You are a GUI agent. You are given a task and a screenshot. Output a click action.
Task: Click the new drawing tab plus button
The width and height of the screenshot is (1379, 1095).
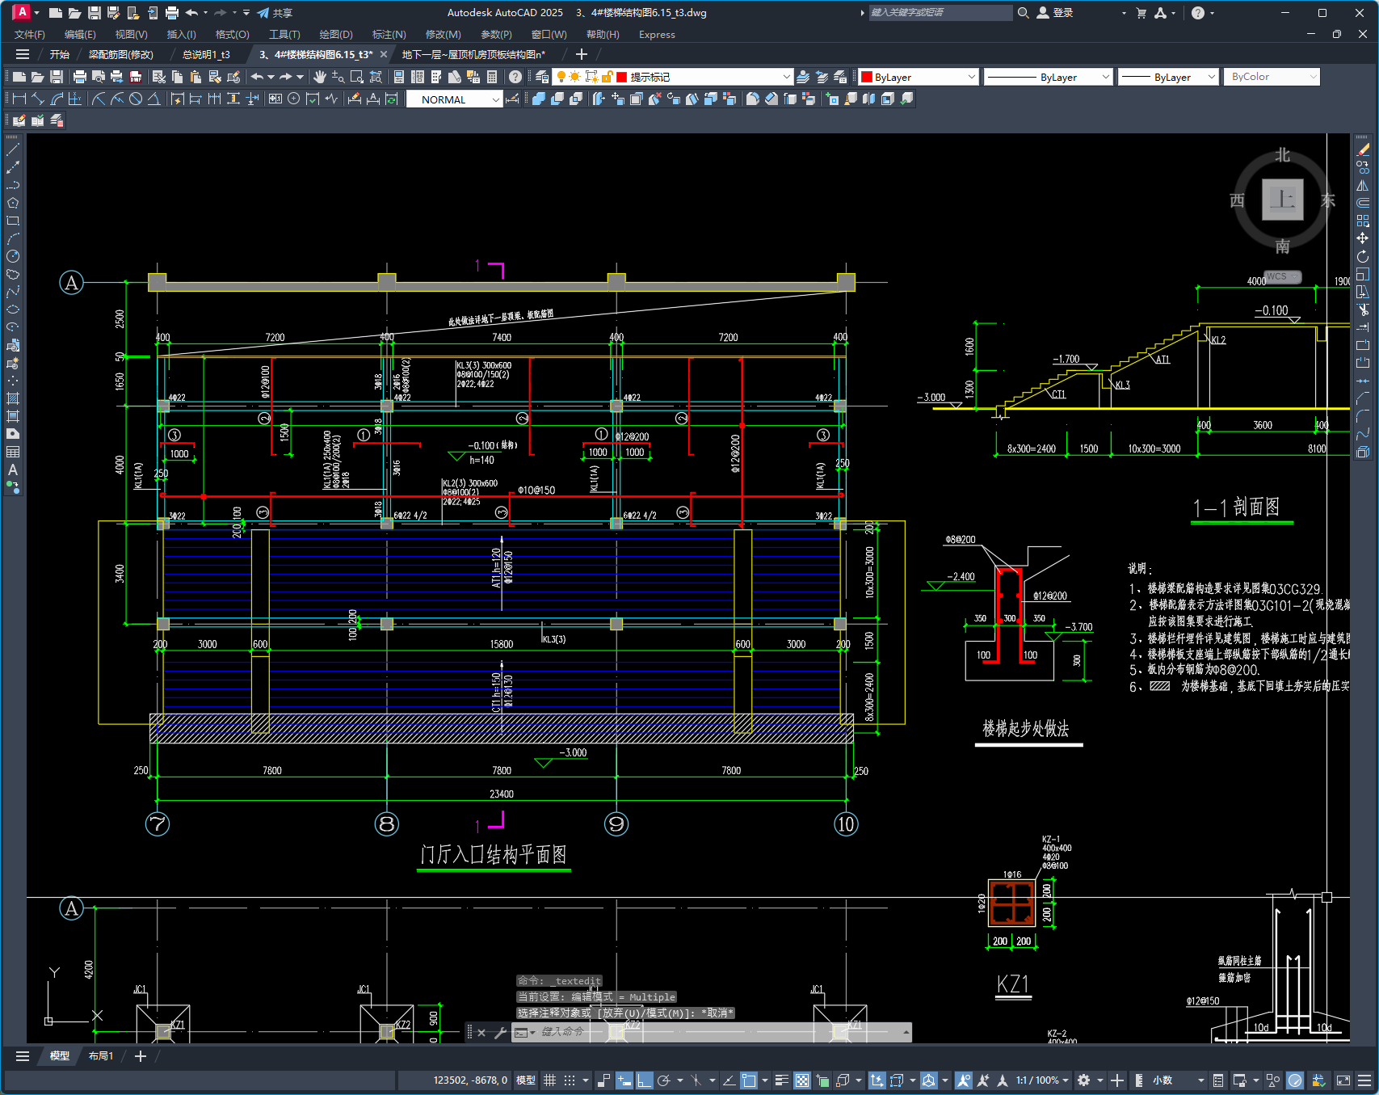[581, 54]
